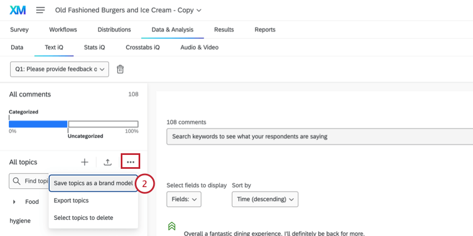
Task: Click the green sentiment chevron icon
Action: (x=171, y=226)
